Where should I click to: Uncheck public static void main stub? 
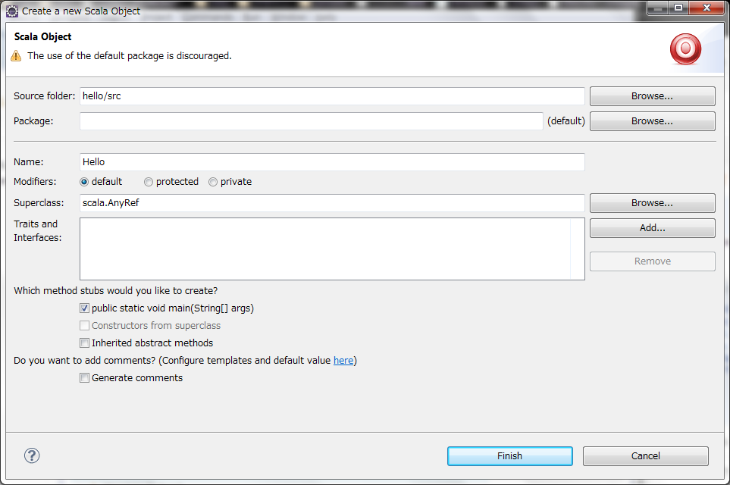click(x=84, y=308)
